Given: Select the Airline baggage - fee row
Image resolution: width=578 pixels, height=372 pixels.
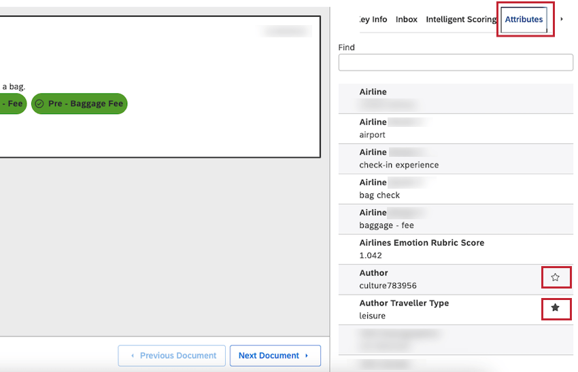Looking at the screenshot, I should 456,219.
